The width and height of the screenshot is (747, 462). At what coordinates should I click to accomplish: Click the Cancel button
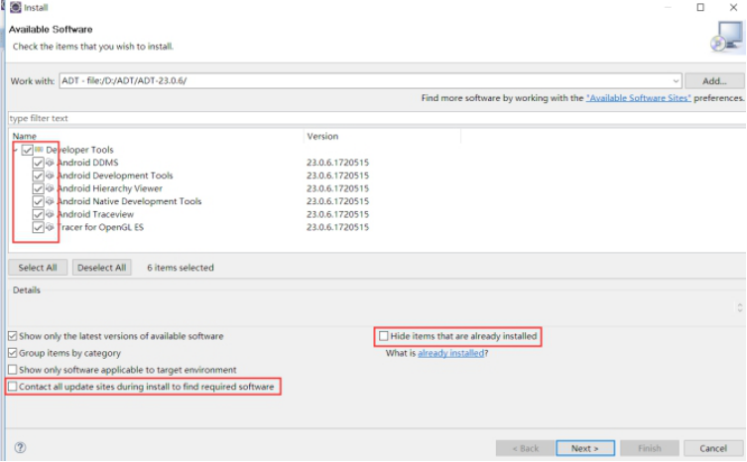713,448
